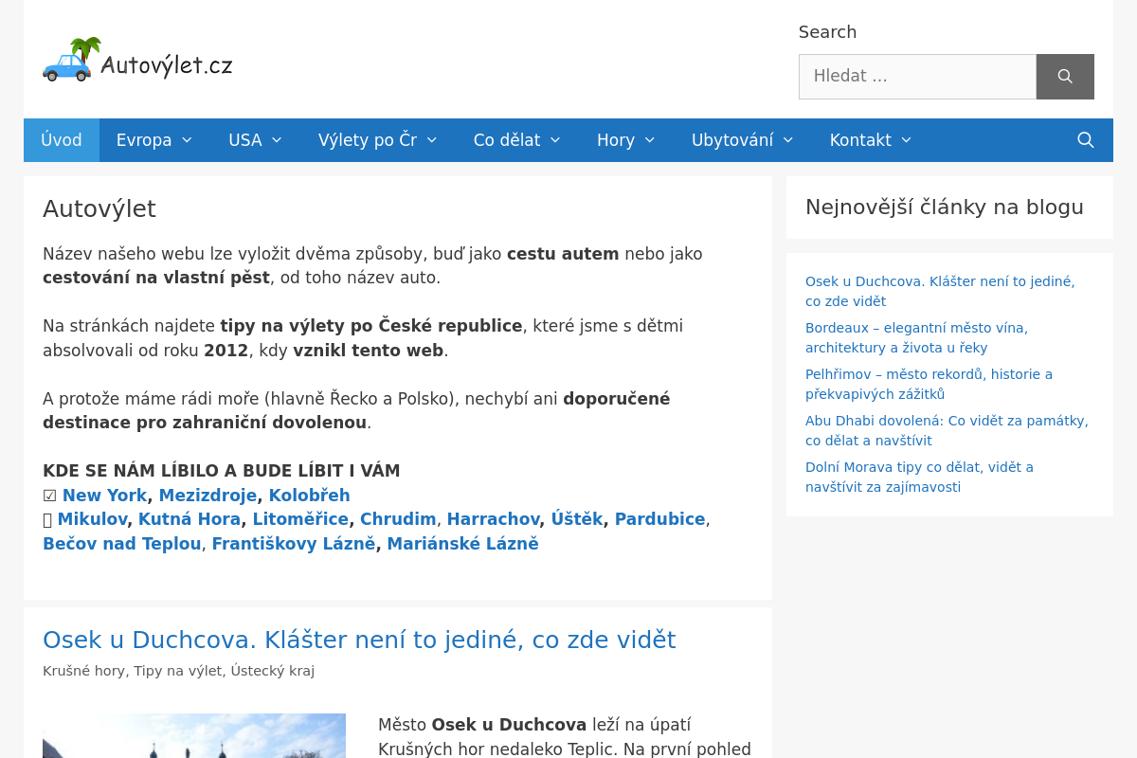The height and width of the screenshot is (758, 1137).
Task: Expand the USA dropdown arrow
Action: point(276,140)
